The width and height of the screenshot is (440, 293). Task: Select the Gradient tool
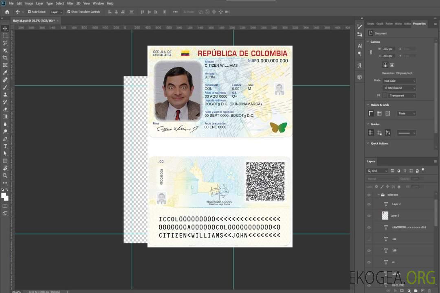[5, 117]
